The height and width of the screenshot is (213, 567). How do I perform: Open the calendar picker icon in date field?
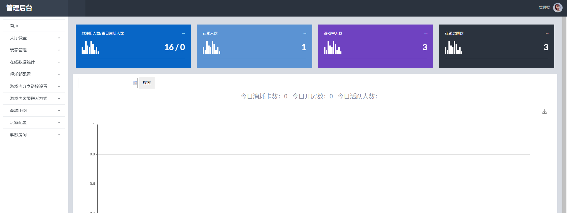[135, 83]
